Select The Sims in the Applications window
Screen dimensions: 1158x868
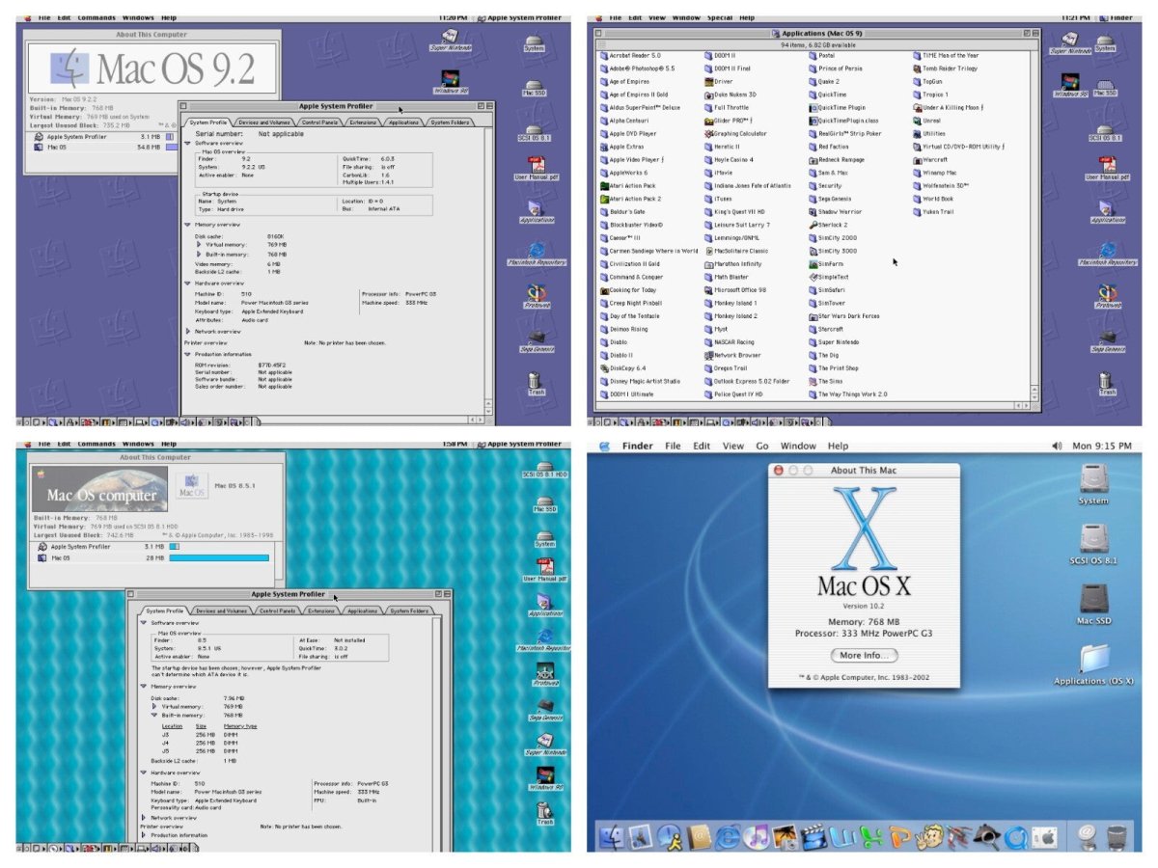(x=825, y=381)
